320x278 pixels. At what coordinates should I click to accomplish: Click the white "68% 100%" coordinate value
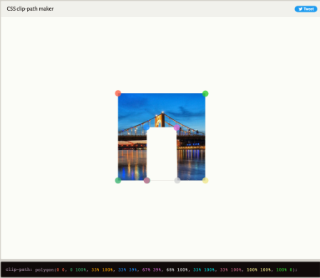177,269
